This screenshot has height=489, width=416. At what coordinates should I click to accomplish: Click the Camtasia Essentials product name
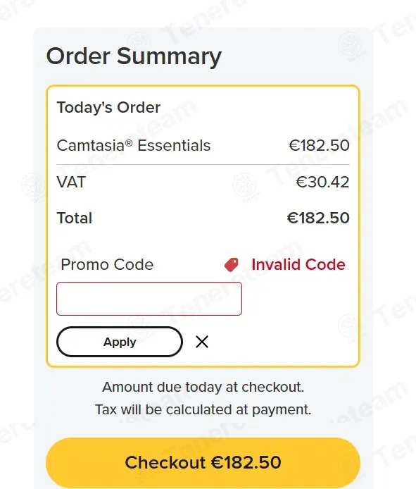(x=133, y=145)
